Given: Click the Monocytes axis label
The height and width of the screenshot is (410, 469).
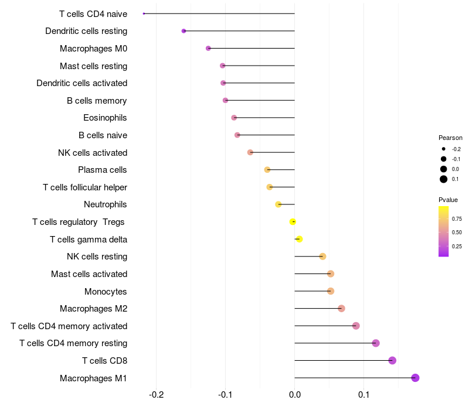Looking at the screenshot, I should tap(106, 292).
